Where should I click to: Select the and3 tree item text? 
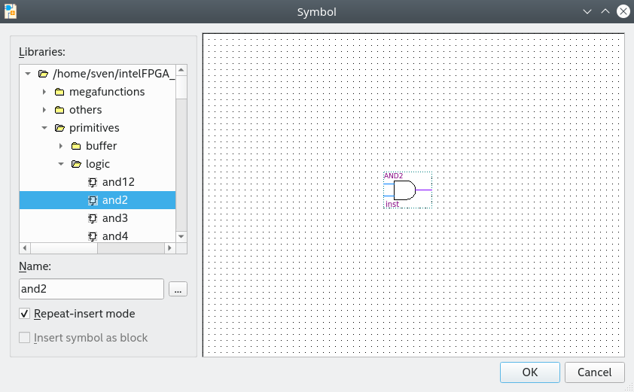115,218
